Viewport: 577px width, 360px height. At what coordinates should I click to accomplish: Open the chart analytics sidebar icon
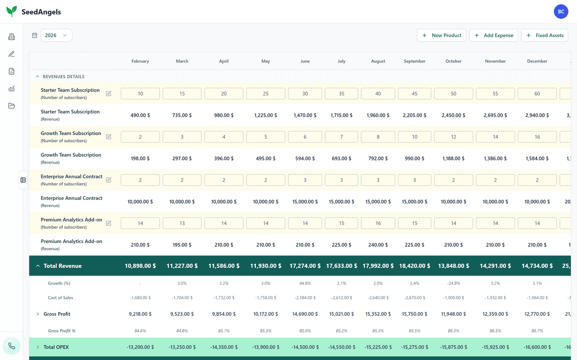[12, 89]
